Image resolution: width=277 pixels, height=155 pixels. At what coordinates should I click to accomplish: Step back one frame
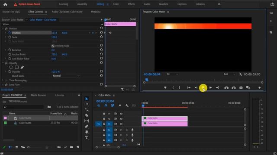(196, 87)
